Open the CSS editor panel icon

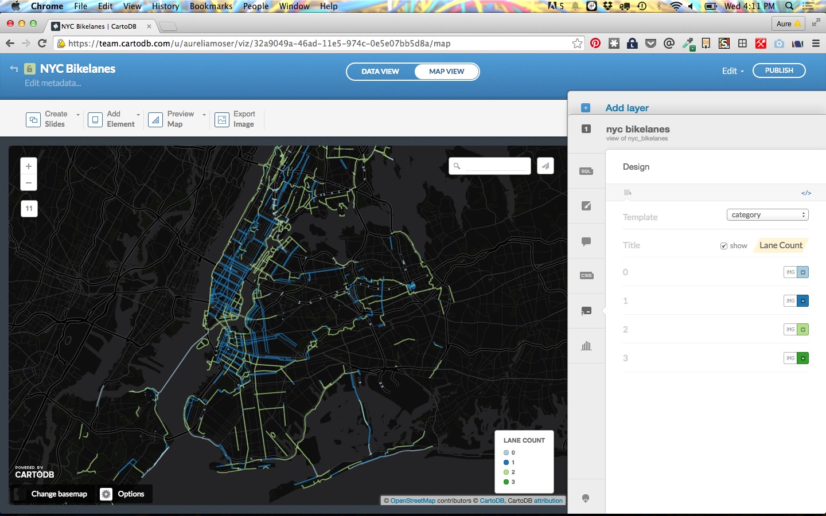(586, 276)
